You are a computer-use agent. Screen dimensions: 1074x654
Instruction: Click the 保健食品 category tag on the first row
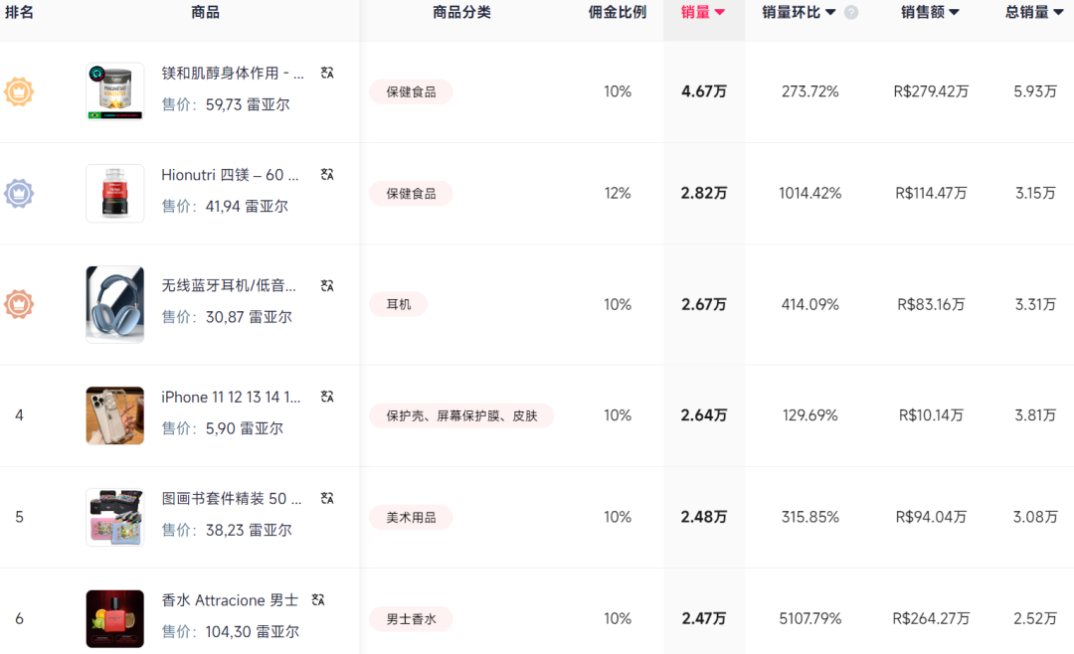point(410,90)
